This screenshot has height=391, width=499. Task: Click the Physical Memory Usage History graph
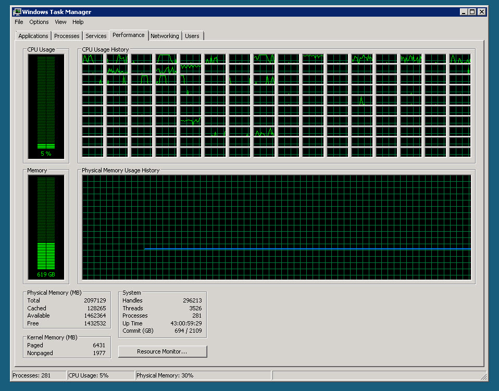click(x=276, y=227)
